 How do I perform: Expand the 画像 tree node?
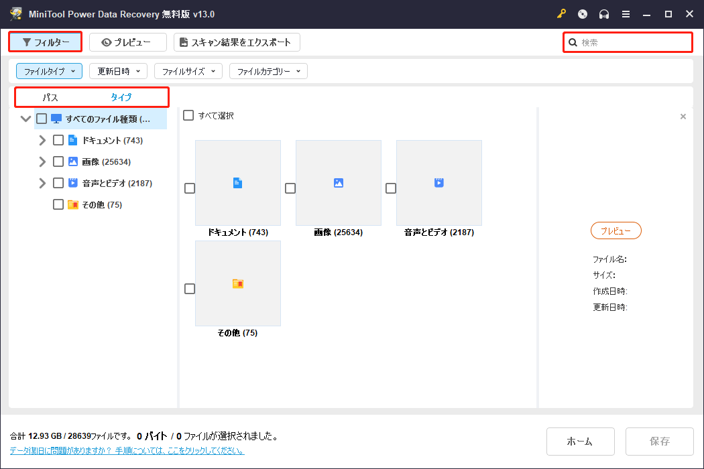pyautogui.click(x=42, y=161)
